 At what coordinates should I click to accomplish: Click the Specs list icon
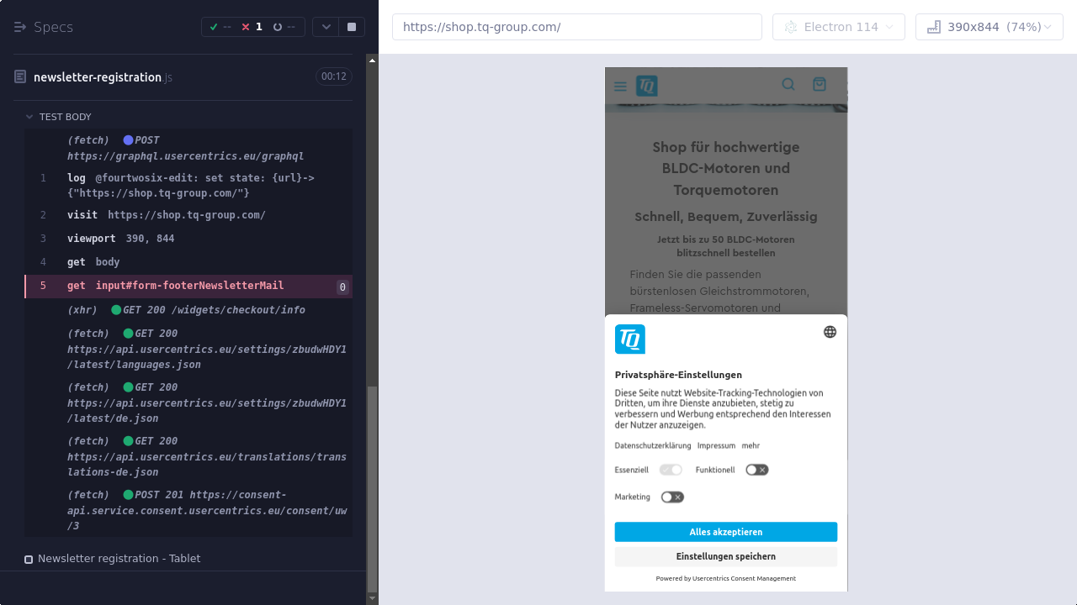click(20, 27)
